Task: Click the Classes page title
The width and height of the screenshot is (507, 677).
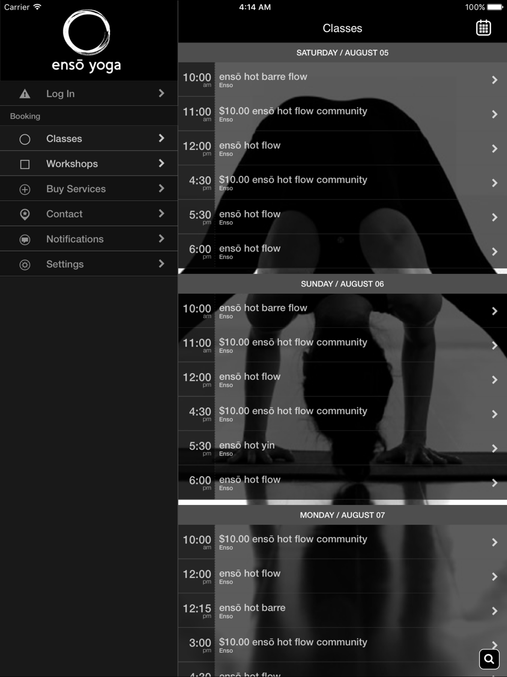Action: click(x=342, y=28)
